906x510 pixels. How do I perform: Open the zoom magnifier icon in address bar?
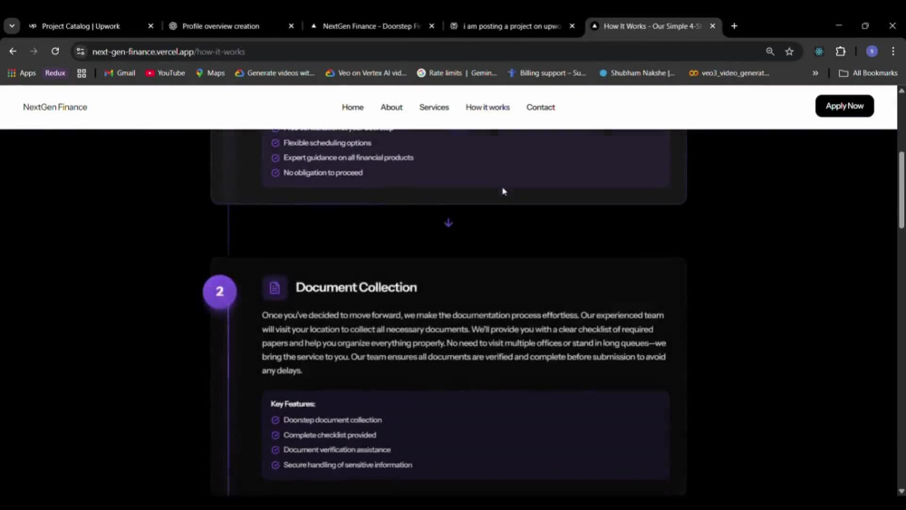[769, 52]
